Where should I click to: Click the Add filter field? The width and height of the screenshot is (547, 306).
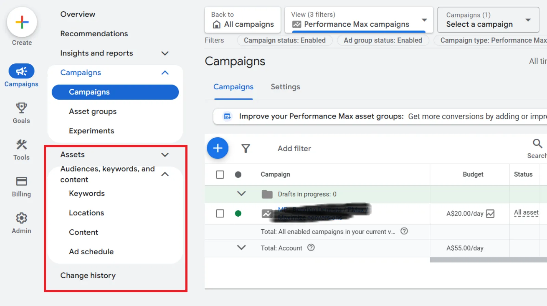(x=294, y=149)
